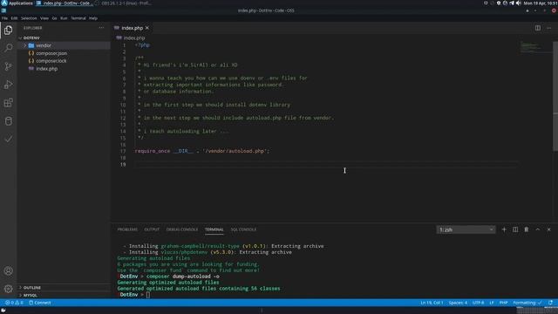Click the Explorer more actions ellipsis
This screenshot has width=558, height=314.
tap(101, 28)
